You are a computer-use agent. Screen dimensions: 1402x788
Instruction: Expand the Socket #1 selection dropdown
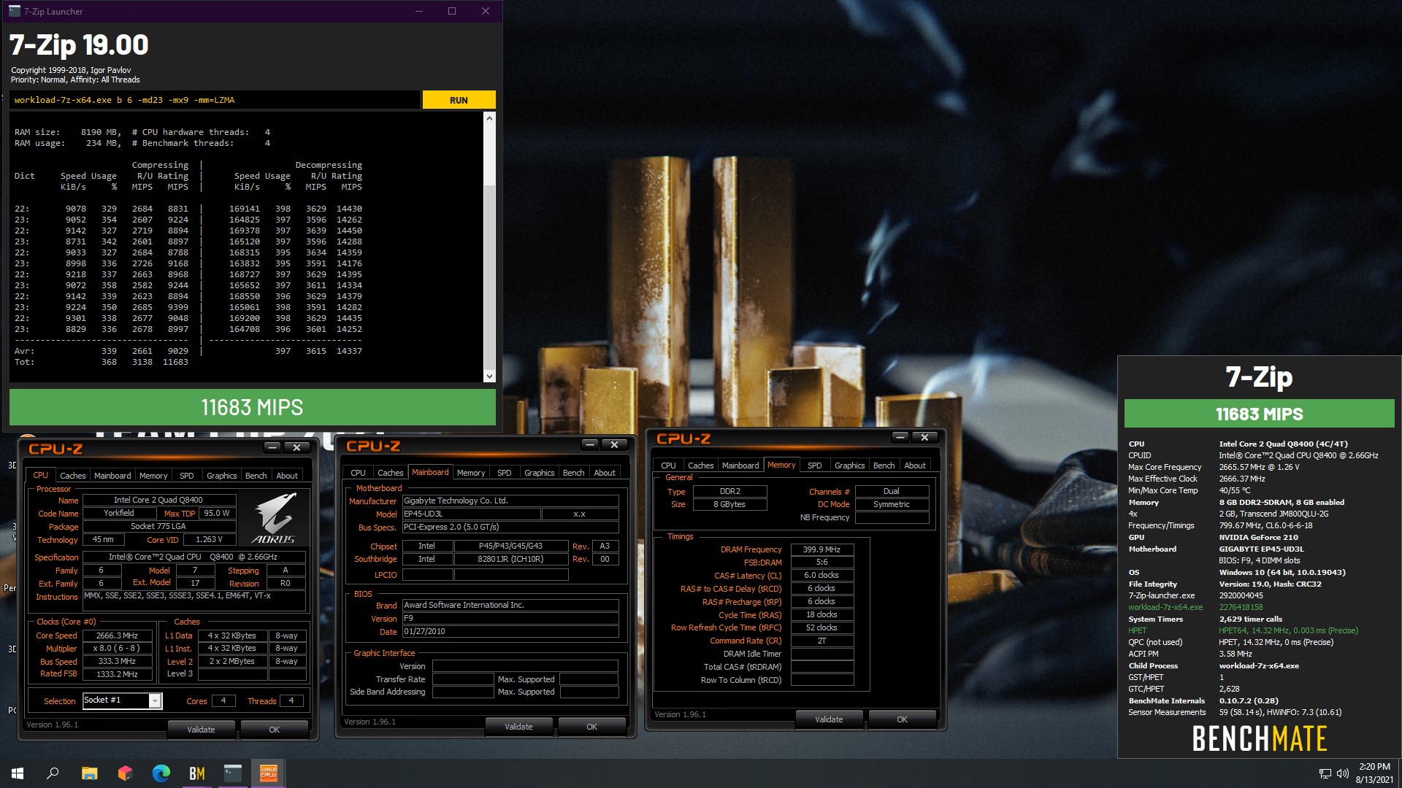click(x=155, y=701)
